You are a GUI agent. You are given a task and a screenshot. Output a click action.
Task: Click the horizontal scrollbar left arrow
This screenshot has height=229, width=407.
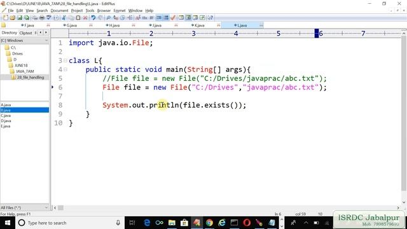click(55, 208)
